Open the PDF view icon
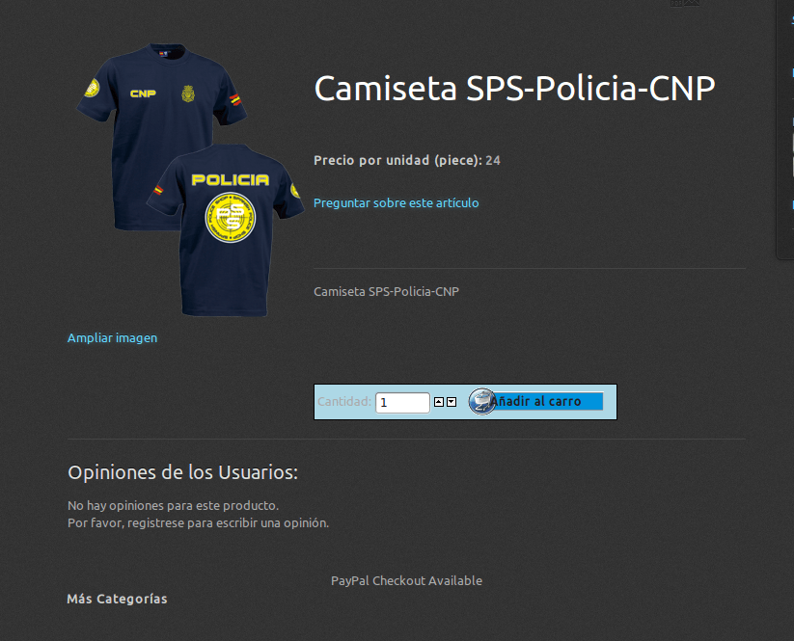 coord(676,3)
